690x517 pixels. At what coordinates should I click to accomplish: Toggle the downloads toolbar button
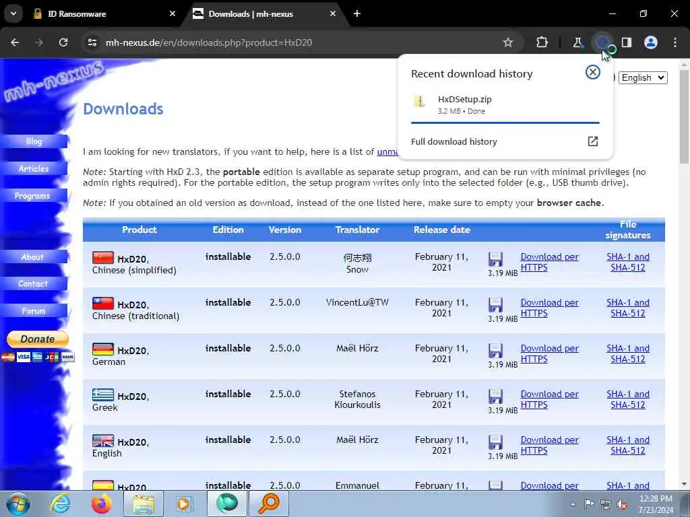[x=602, y=42]
